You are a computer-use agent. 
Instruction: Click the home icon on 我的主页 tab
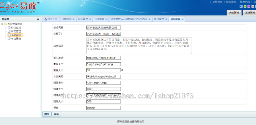[46, 19]
